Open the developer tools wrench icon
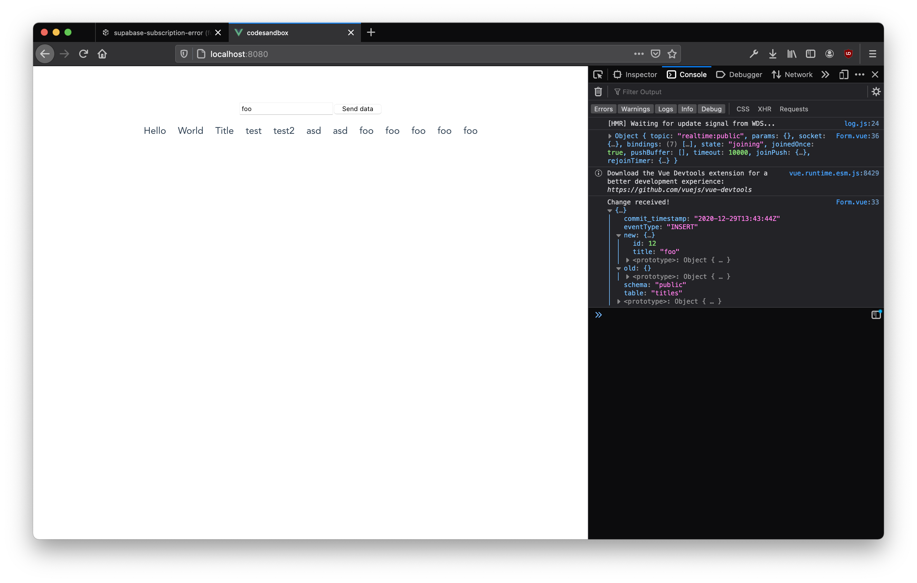Image resolution: width=917 pixels, height=583 pixels. pyautogui.click(x=754, y=54)
